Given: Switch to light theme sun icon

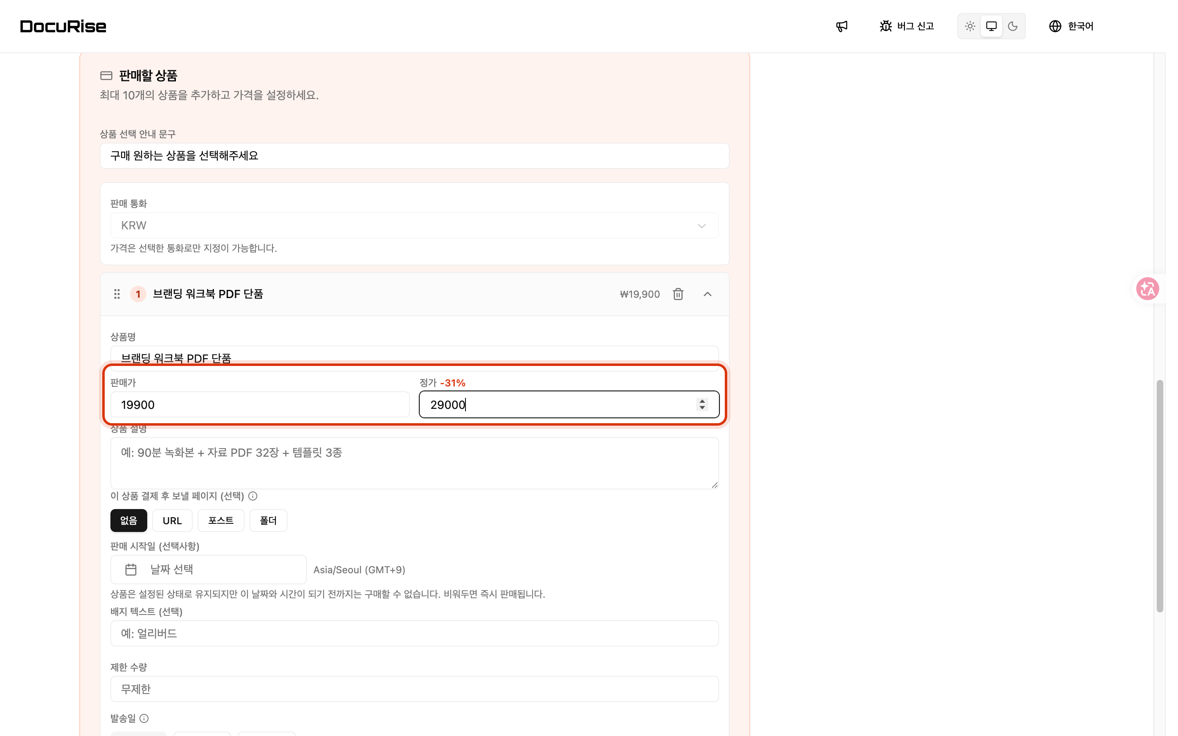Looking at the screenshot, I should pos(970,26).
